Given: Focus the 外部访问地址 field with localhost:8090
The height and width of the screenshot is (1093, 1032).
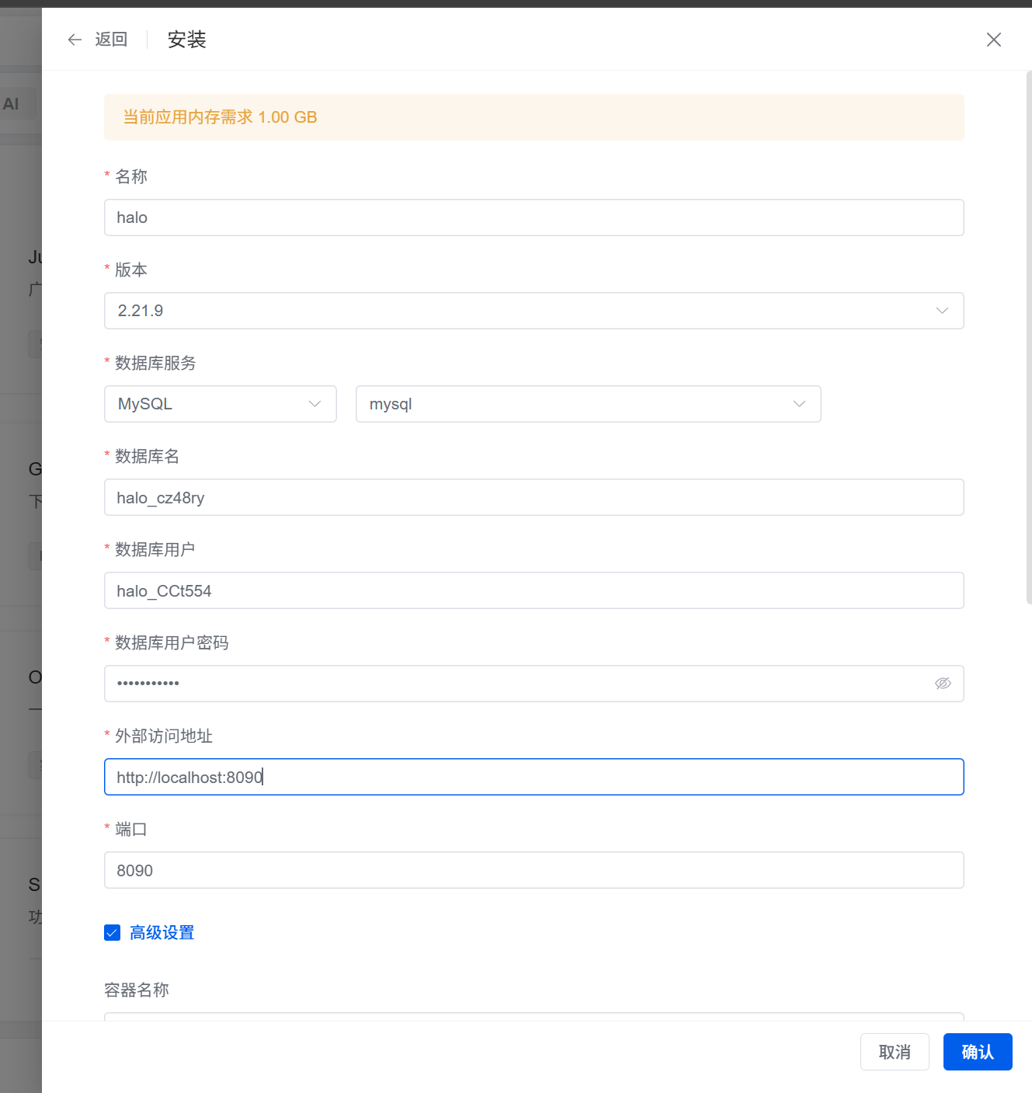Looking at the screenshot, I should pyautogui.click(x=533, y=777).
